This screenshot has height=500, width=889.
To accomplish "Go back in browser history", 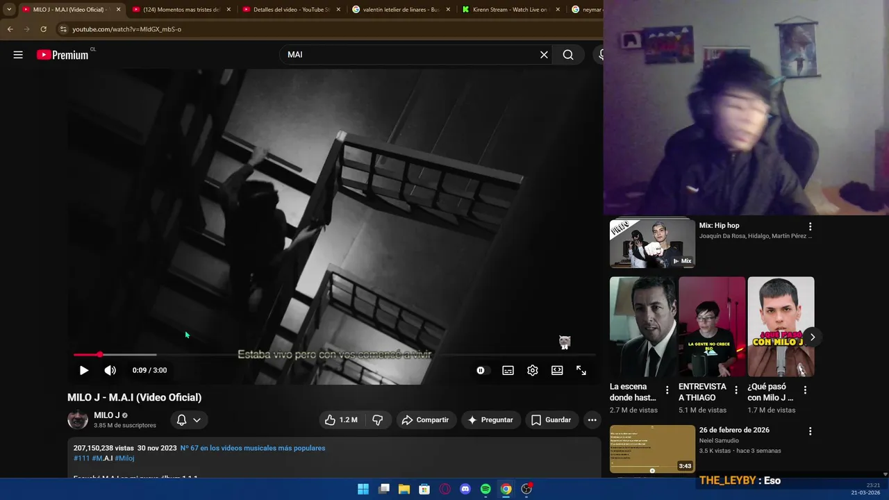I will click(10, 29).
